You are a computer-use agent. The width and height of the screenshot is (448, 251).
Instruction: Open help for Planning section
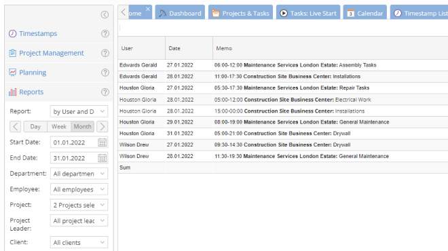click(105, 73)
